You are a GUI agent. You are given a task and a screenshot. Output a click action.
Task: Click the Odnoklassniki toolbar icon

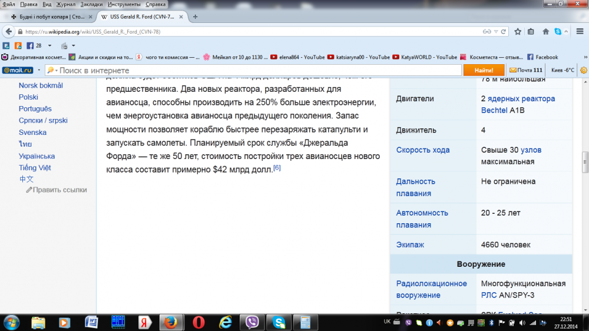tap(18, 46)
